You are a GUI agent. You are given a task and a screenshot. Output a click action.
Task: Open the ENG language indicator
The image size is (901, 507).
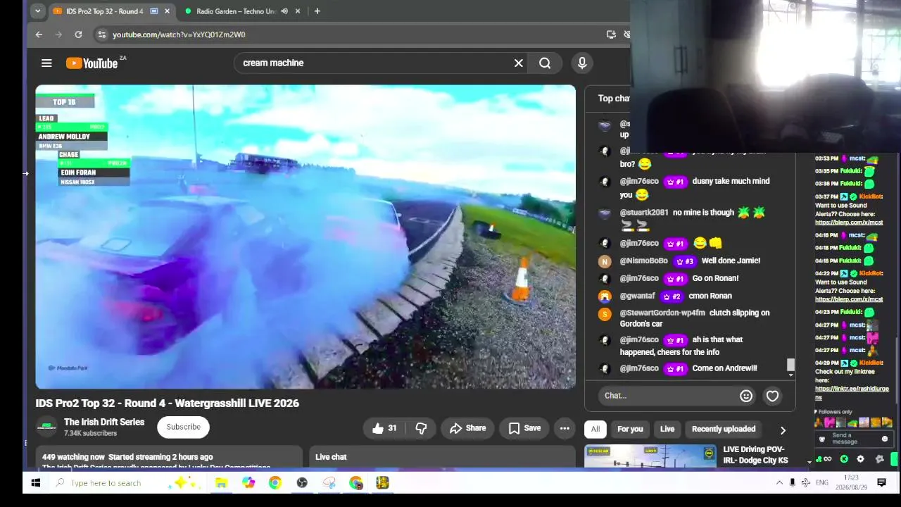(x=822, y=483)
